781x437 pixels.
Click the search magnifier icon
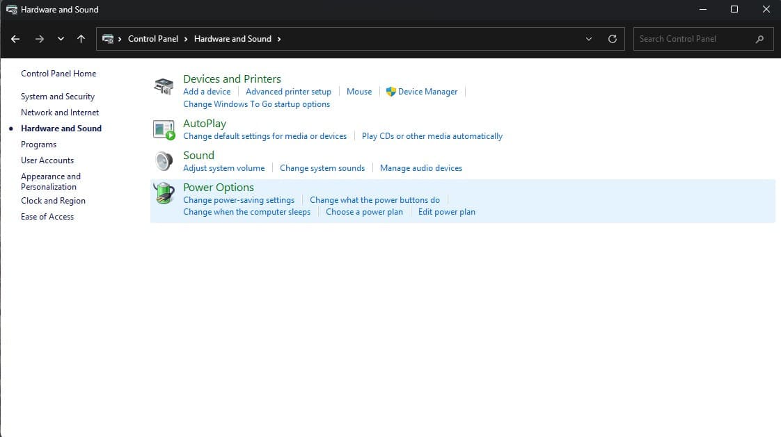[759, 39]
